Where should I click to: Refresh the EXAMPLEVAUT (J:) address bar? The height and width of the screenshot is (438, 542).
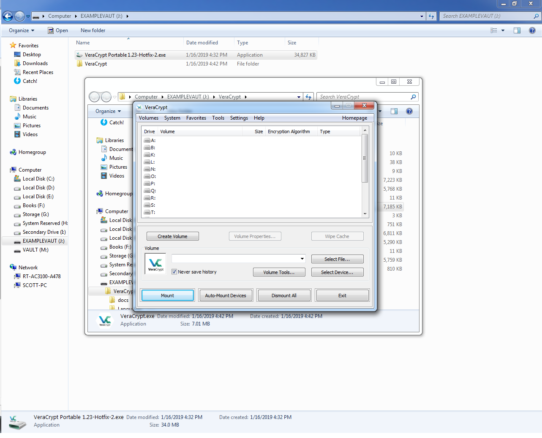431,16
